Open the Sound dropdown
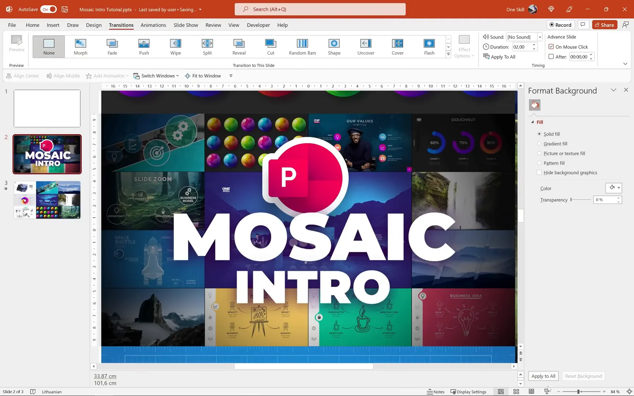 540,37
